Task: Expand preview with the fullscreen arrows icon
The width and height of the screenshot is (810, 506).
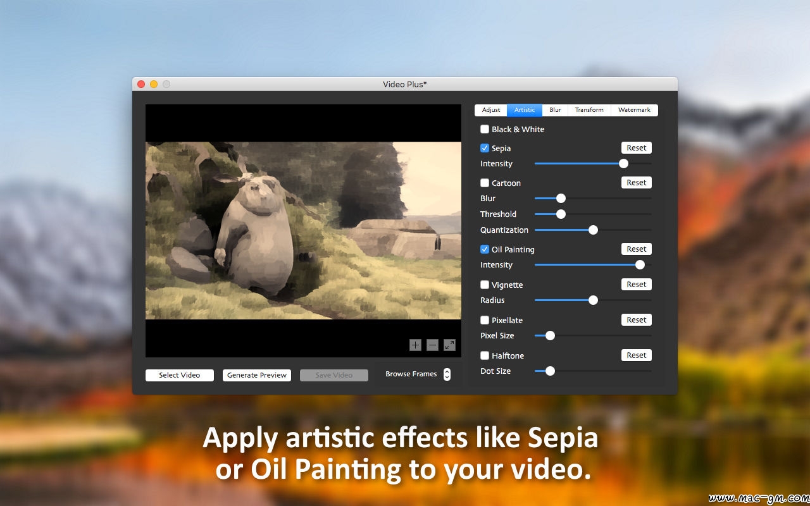Action: click(x=449, y=345)
